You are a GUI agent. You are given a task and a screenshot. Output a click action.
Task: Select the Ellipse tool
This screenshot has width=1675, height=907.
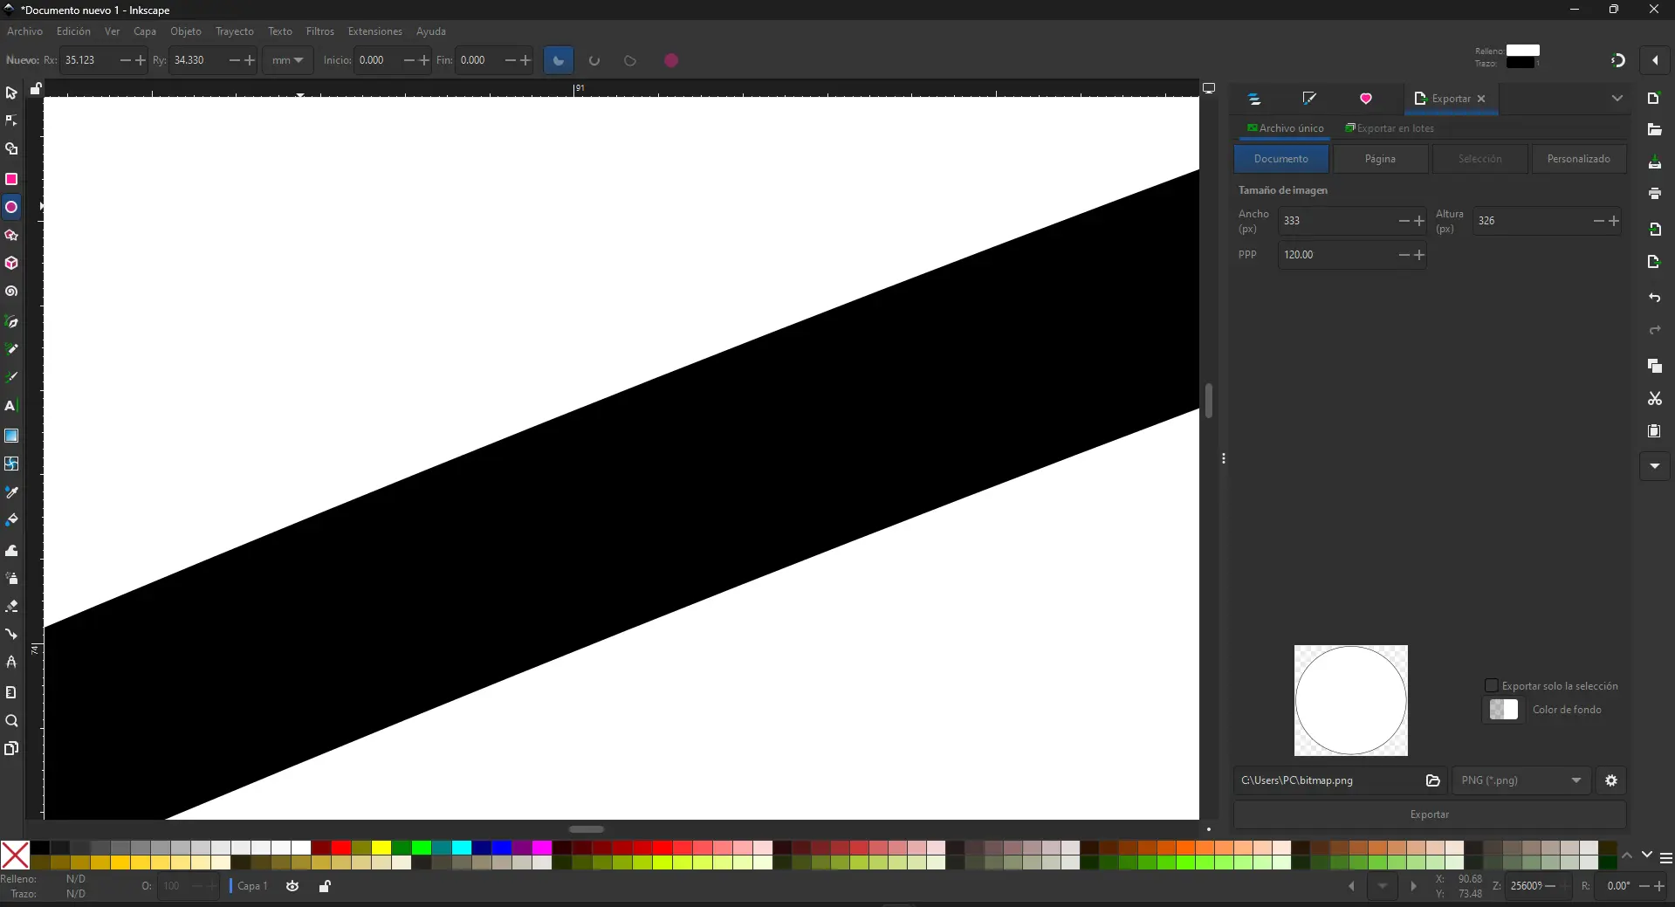[x=11, y=207]
